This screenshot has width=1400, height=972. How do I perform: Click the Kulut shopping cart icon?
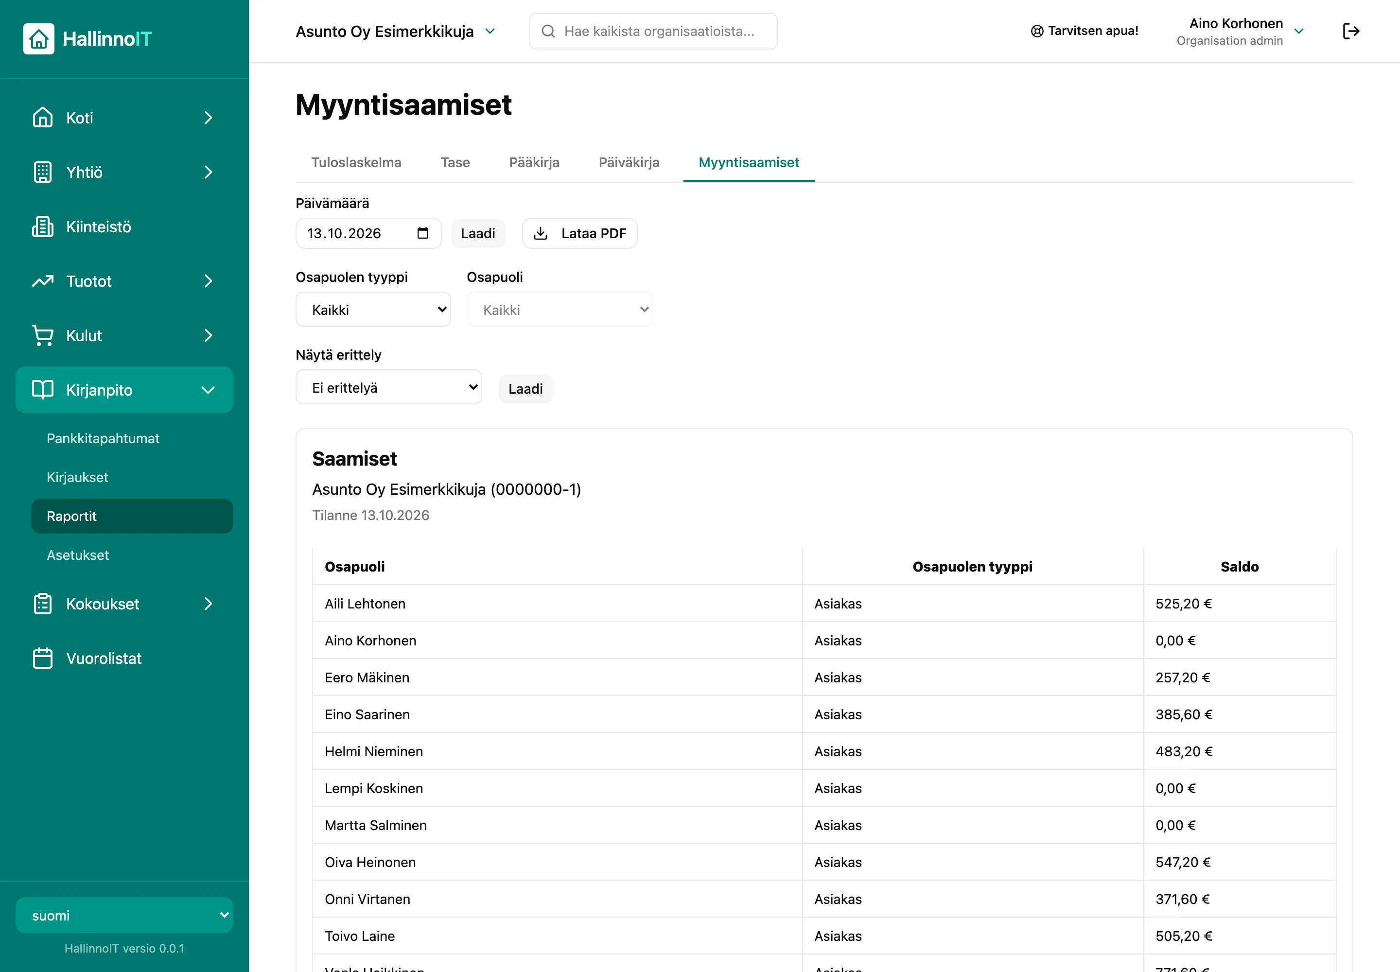tap(43, 335)
